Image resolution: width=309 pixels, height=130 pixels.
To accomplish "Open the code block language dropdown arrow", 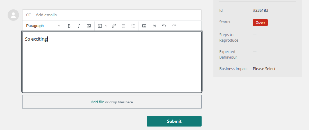I will tap(106, 26).
